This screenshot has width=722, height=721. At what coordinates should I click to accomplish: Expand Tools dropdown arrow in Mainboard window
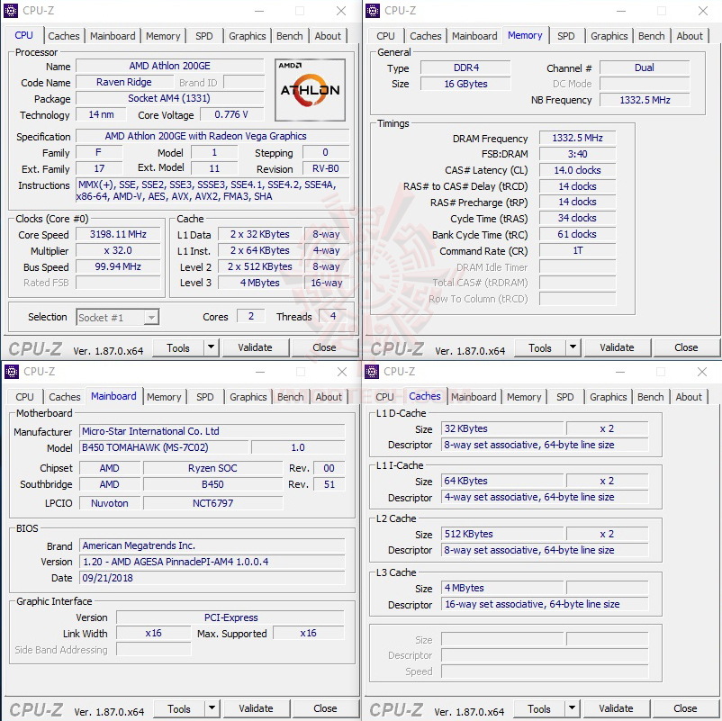point(212,708)
